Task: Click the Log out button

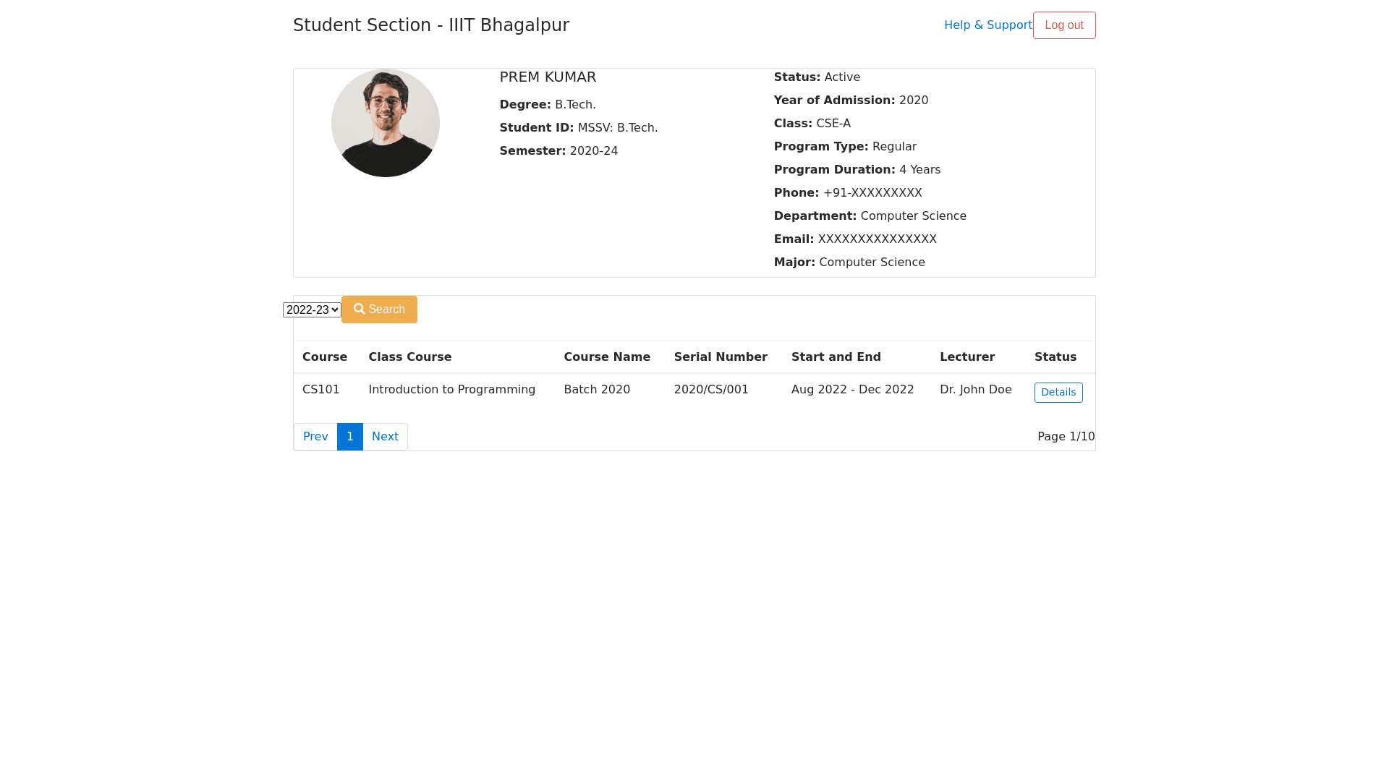Action: point(1064,25)
